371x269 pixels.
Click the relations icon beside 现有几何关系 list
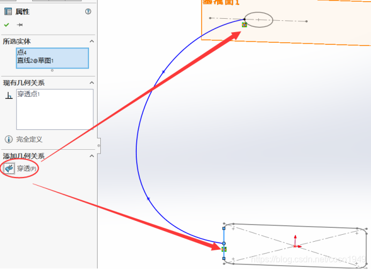[9, 95]
